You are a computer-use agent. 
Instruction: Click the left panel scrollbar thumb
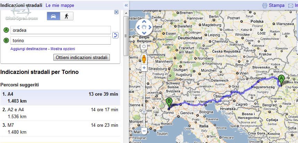(x=126, y=36)
